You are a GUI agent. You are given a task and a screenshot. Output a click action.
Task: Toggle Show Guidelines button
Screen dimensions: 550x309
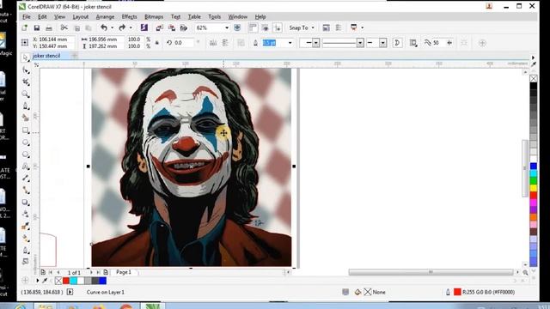[x=278, y=27]
